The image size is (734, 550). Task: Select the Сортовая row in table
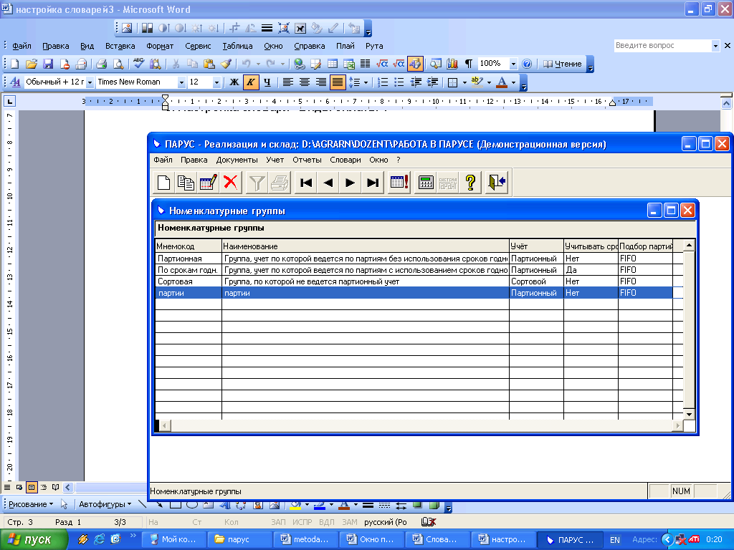click(414, 281)
